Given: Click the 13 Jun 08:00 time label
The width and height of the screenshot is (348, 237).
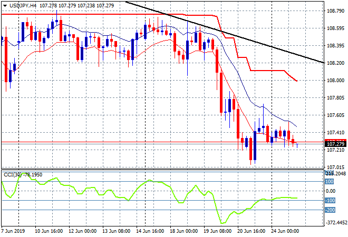Looking at the screenshot, I should pyautogui.click(x=117, y=231).
